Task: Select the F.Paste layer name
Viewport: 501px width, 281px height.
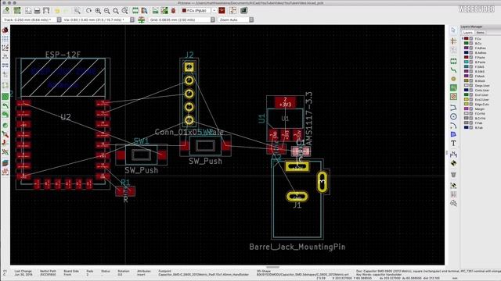Action: [480, 57]
